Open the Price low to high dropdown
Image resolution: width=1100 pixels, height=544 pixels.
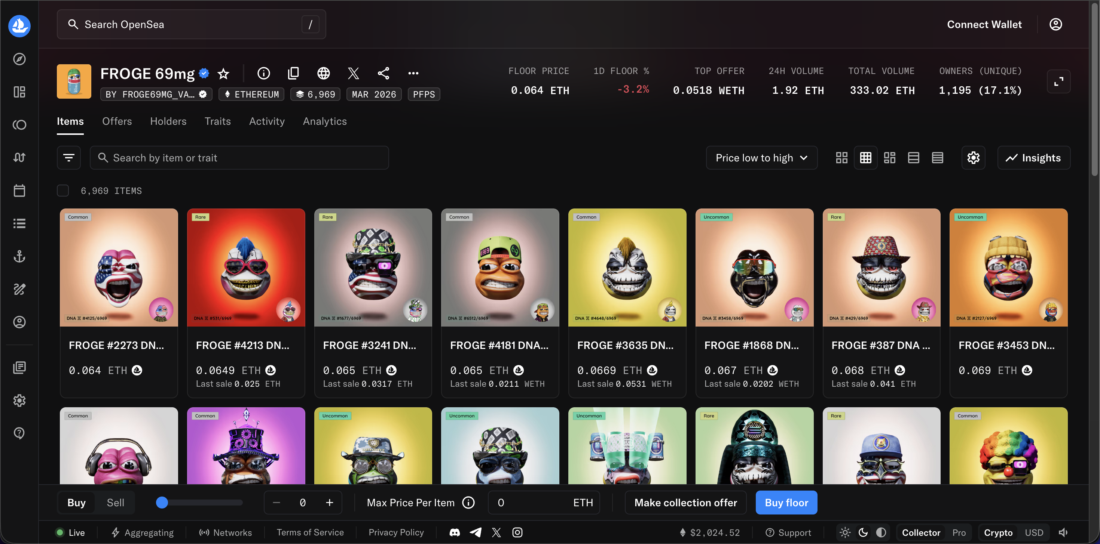point(761,158)
